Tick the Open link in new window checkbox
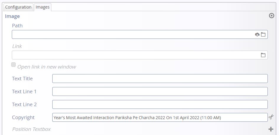Viewport: 279px width, 135px height. click(14, 65)
